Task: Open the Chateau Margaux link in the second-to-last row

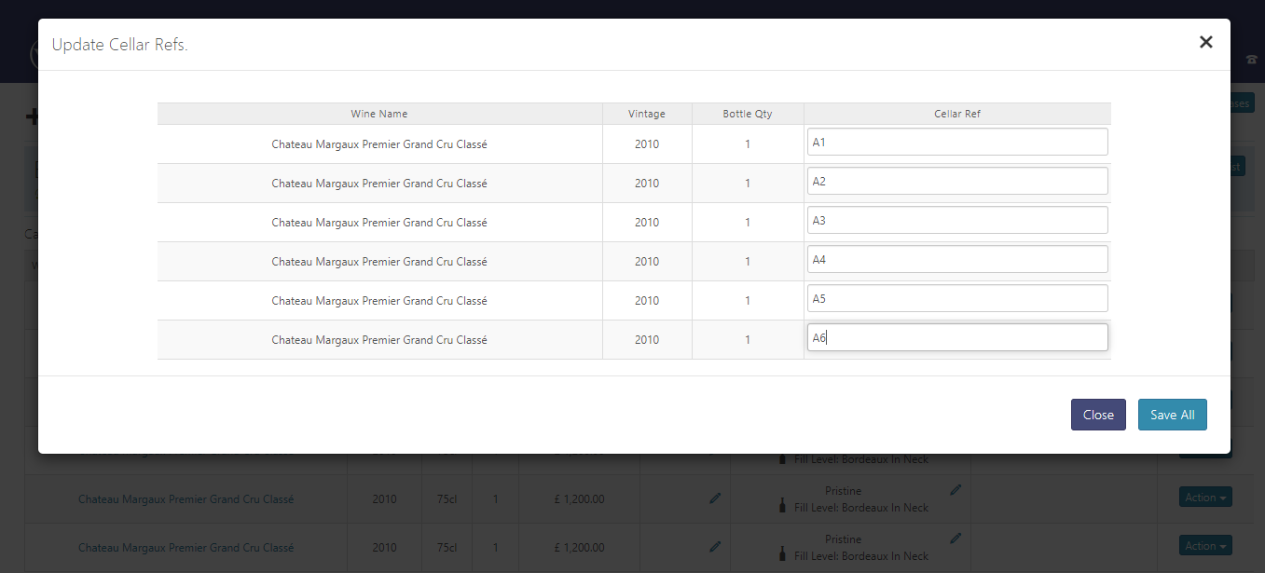Action: pos(186,499)
